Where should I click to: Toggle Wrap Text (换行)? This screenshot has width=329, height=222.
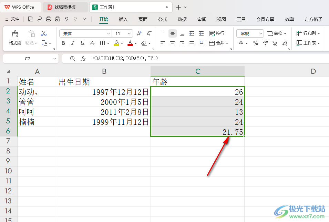pos(217,33)
